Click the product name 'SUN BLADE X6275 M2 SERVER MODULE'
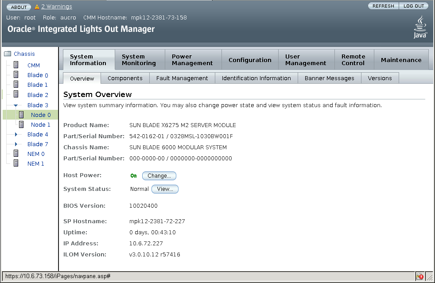The width and height of the screenshot is (435, 283). [x=183, y=125]
